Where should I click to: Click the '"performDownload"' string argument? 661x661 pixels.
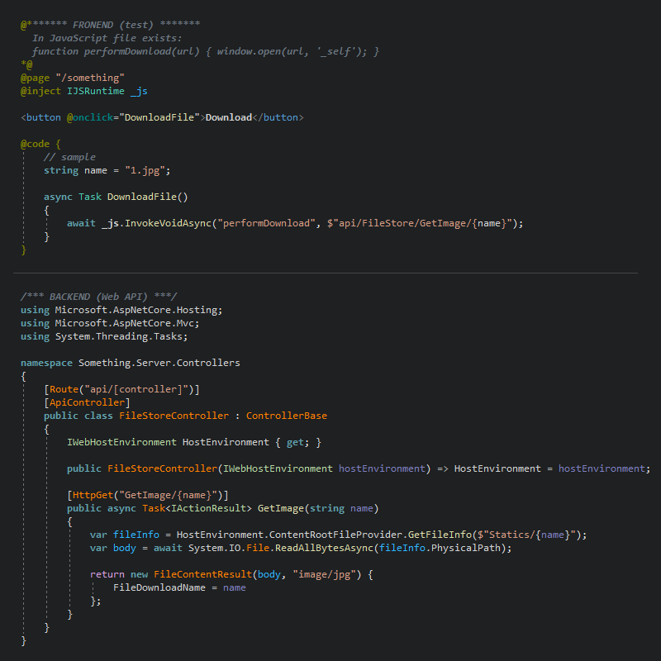(266, 223)
